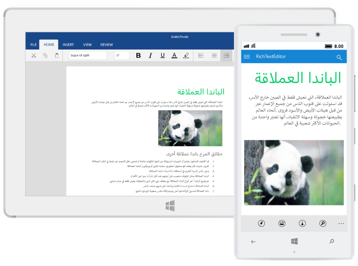Screen dimensions: 358x266
Task: Tap the insert picture icon in phone app bar
Action: point(282,223)
